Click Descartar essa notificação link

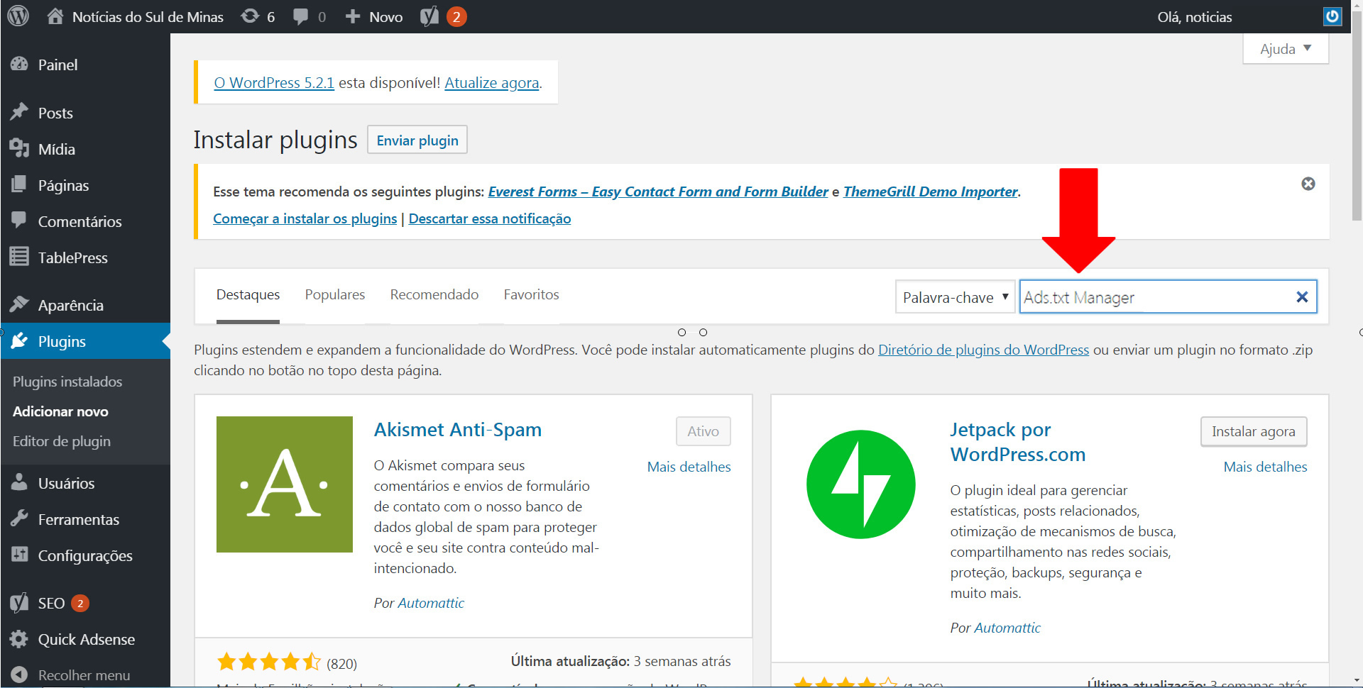[490, 218]
